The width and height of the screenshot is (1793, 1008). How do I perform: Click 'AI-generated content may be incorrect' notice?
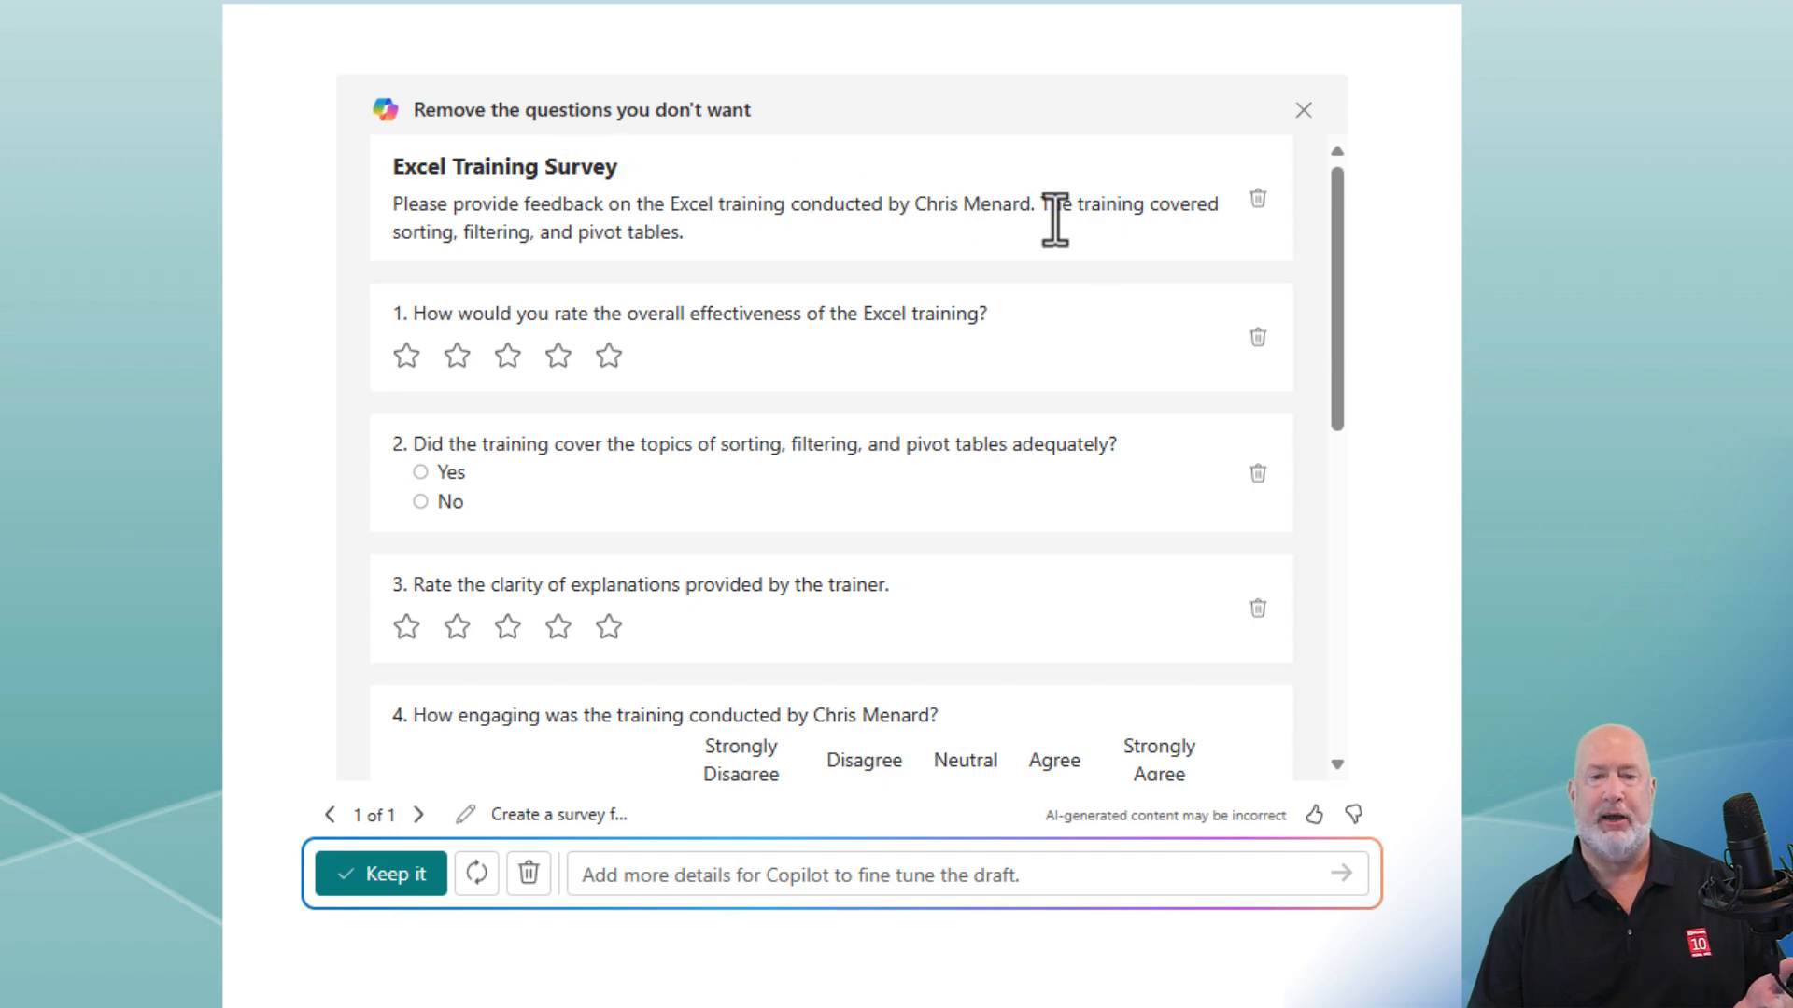coord(1165,816)
